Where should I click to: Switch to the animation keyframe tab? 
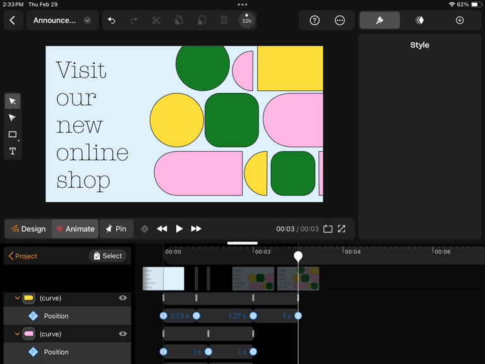coord(420,20)
